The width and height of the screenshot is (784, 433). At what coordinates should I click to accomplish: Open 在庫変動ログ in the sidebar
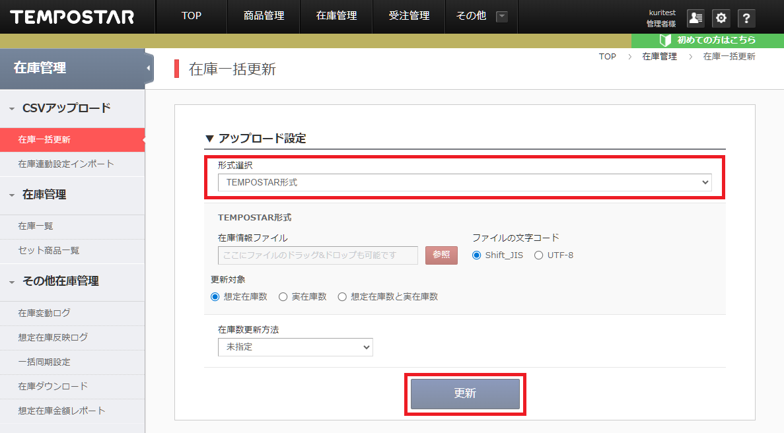tap(73, 313)
